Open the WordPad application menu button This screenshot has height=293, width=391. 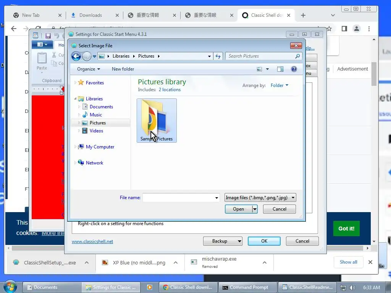[42, 45]
